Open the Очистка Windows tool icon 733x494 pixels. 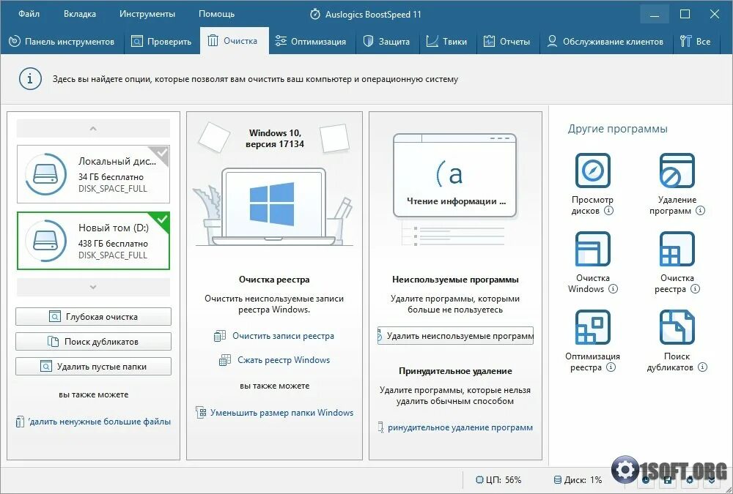tap(592, 249)
